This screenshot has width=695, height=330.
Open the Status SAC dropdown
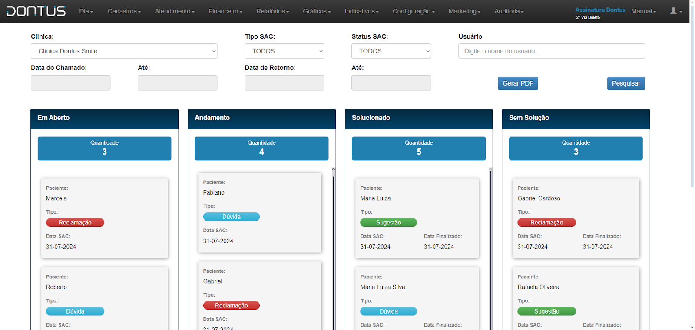[391, 51]
